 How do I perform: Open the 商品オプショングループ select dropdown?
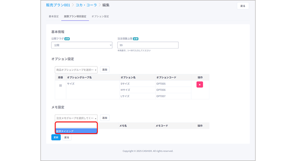pyautogui.click(x=76, y=70)
